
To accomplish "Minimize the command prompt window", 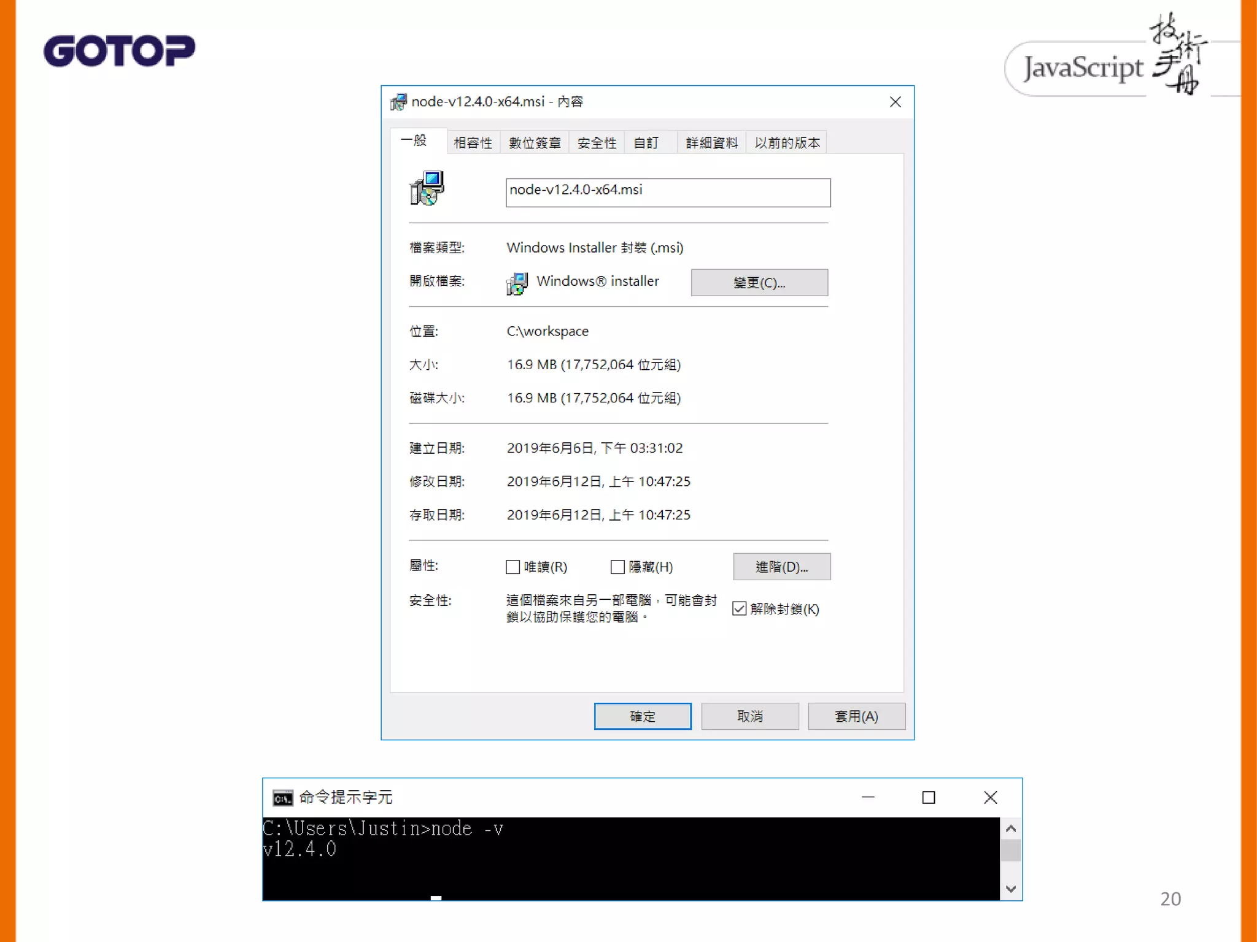I will pyautogui.click(x=867, y=797).
